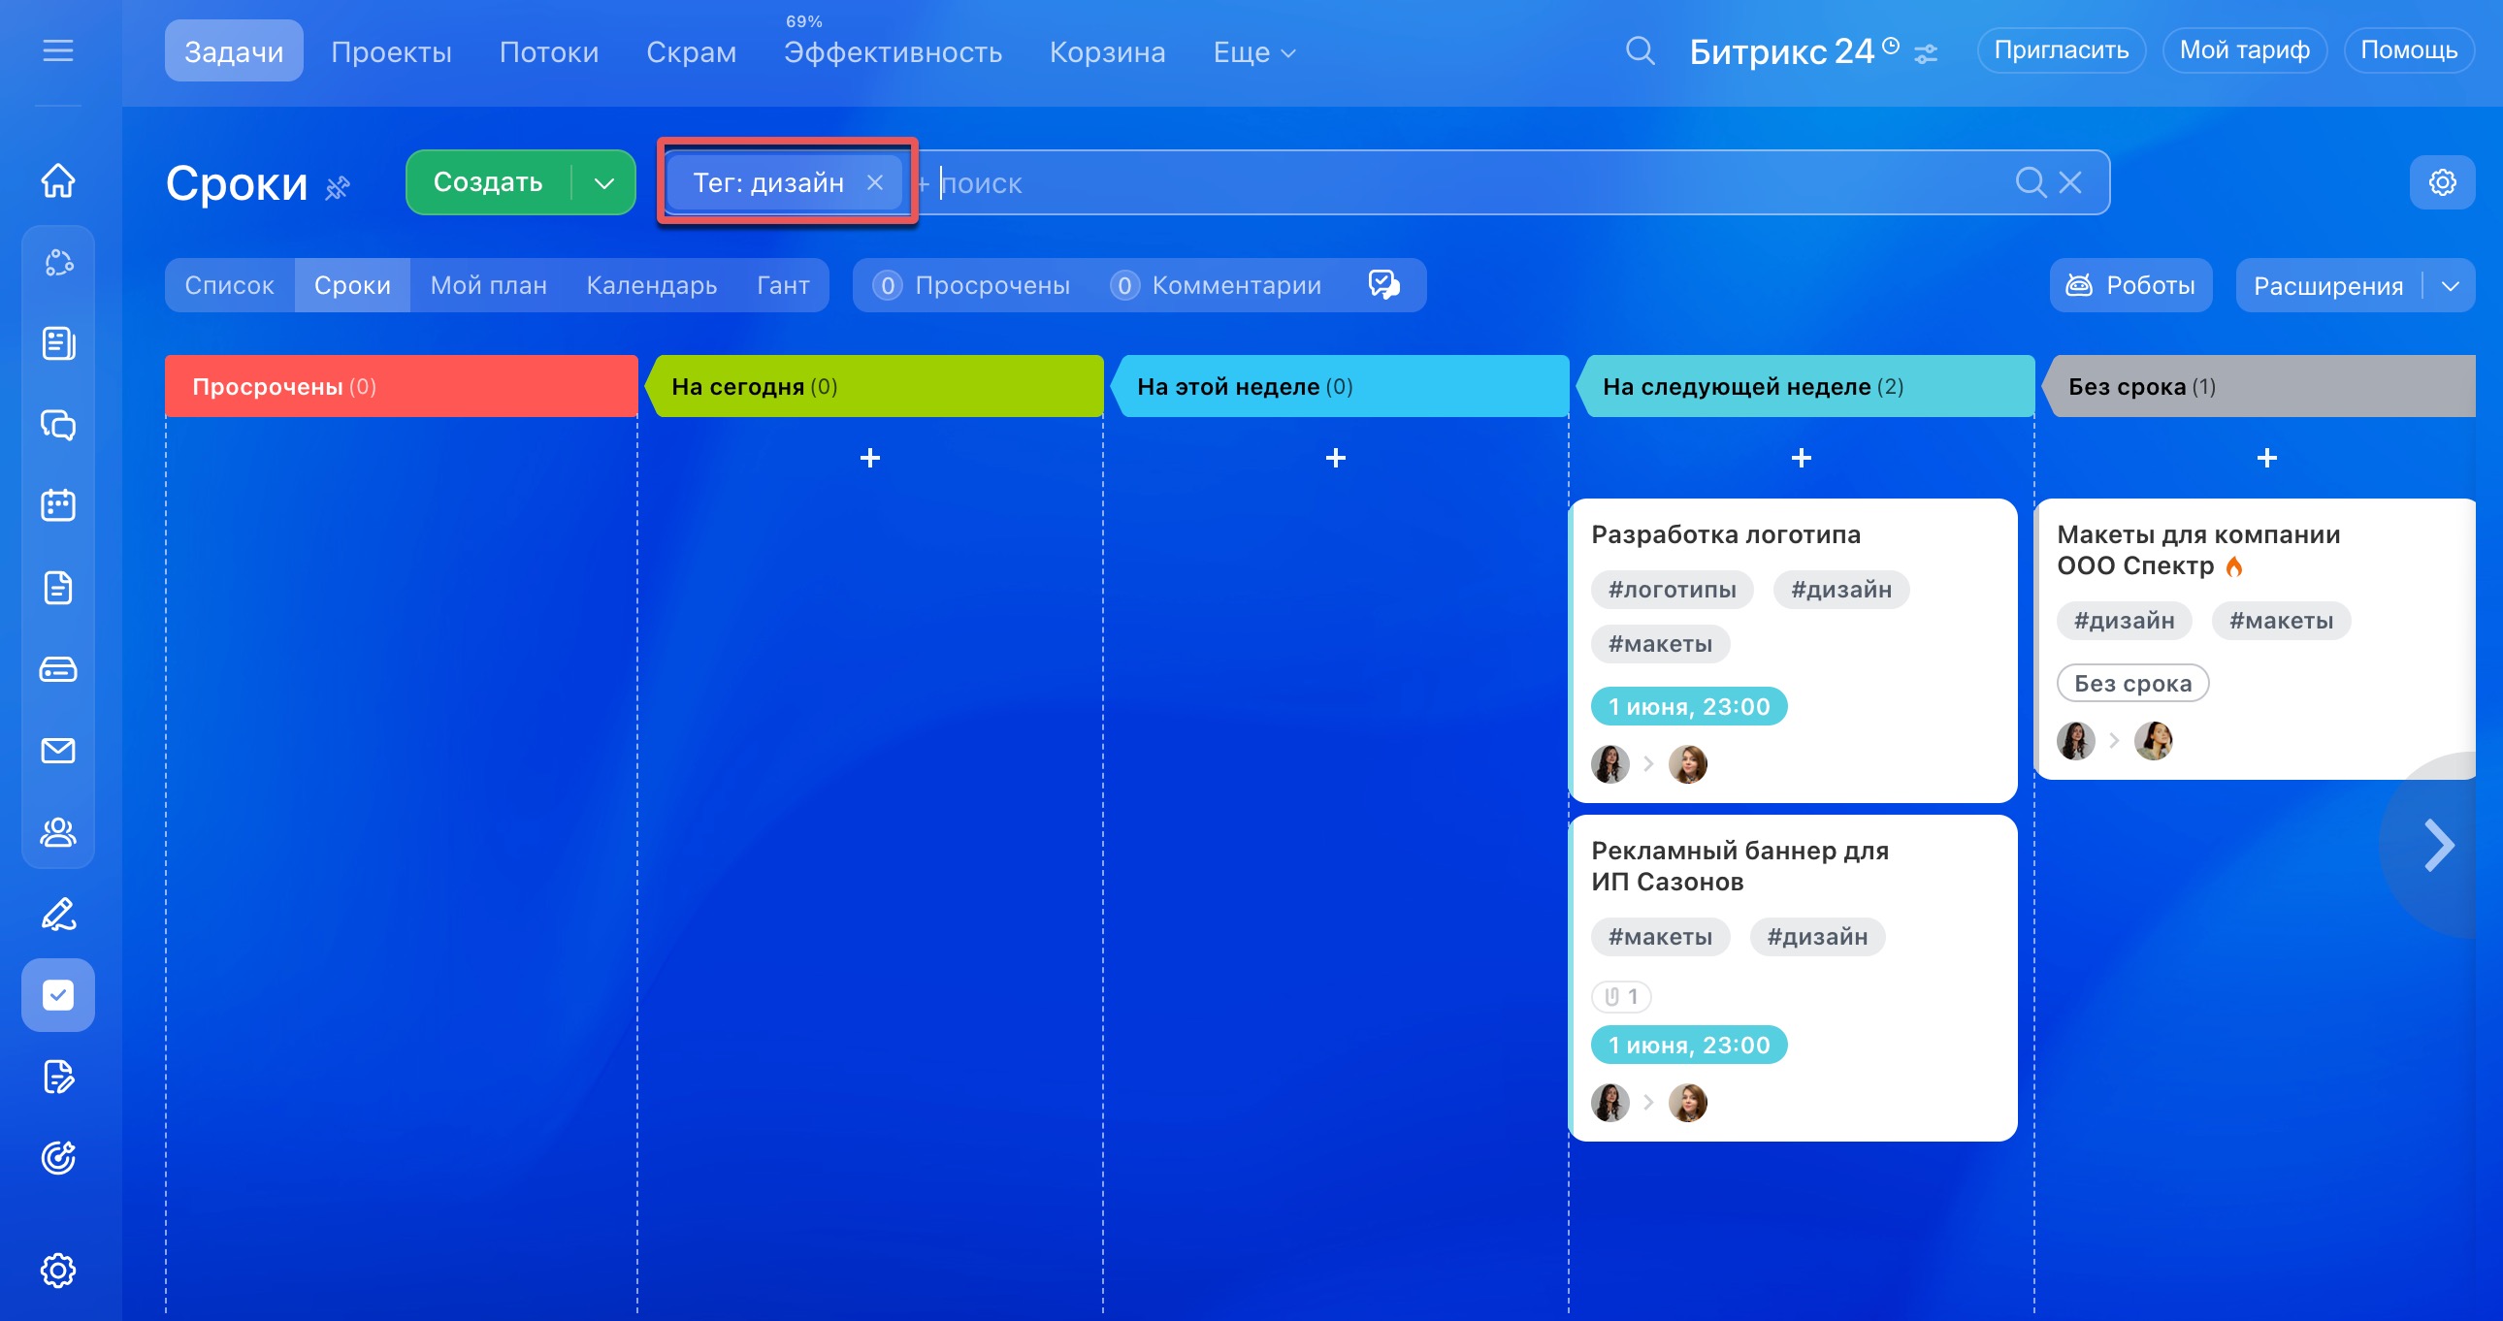Click the Роботы button
Screen dimensions: 2503x1321
pyautogui.click(x=2130, y=285)
